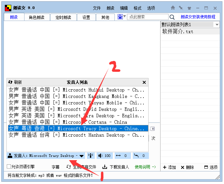Close the 朗读女 window
The height and width of the screenshot is (184, 224).
coord(215,8)
